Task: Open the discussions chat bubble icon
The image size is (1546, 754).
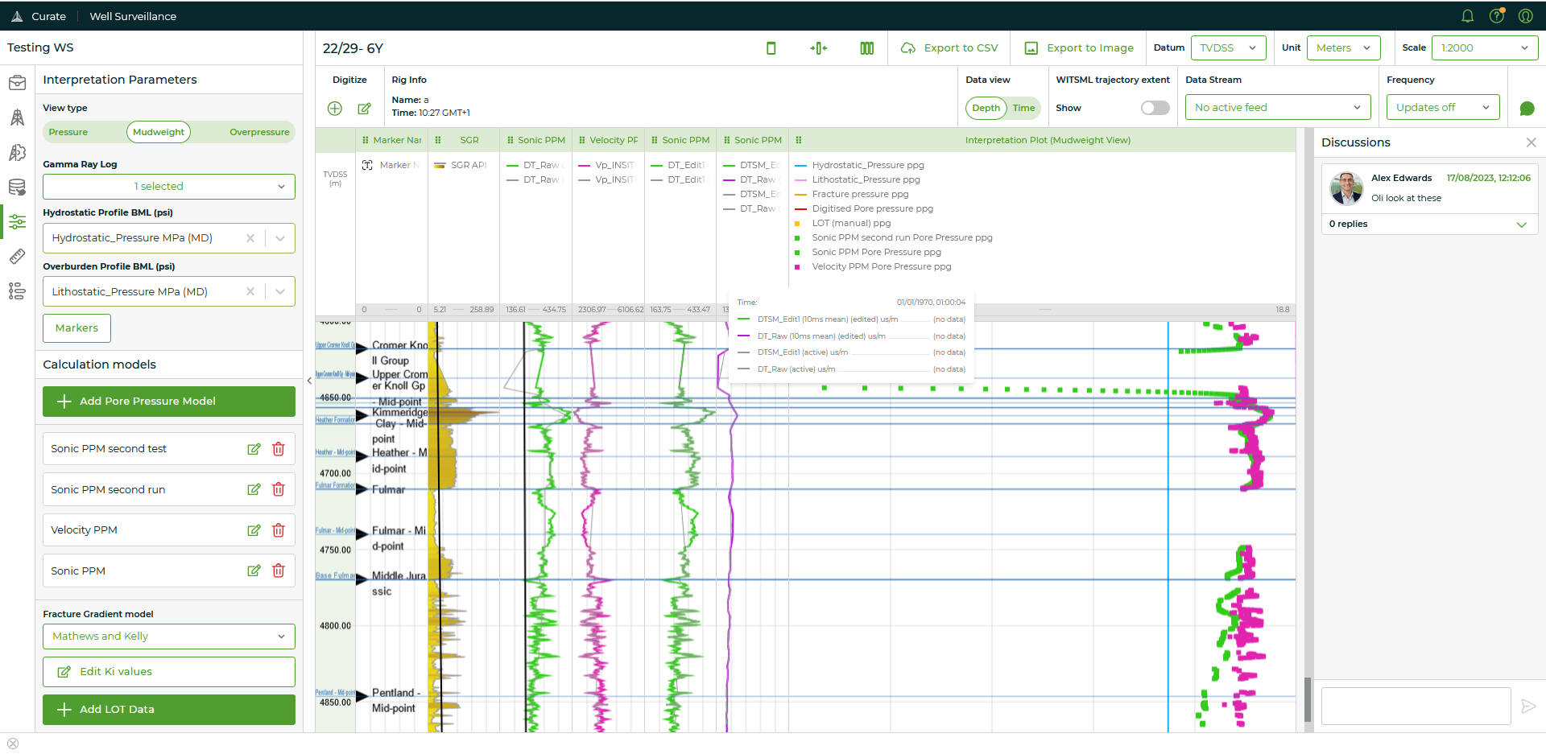Action: 1527,108
